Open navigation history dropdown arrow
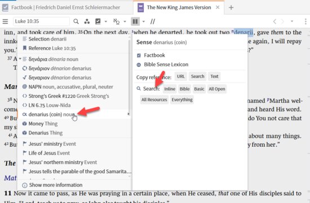 292,21
